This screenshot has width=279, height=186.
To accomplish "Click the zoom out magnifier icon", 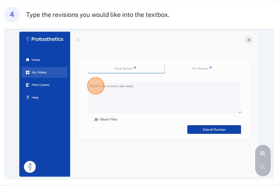I will pyautogui.click(x=262, y=167).
